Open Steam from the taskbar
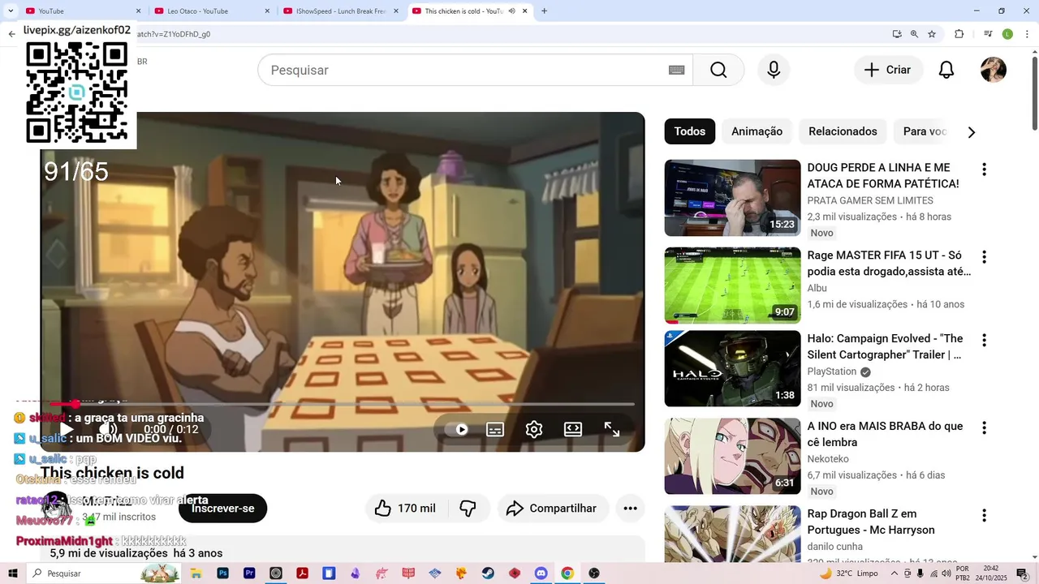Screen dimensions: 1039x584 488,573
